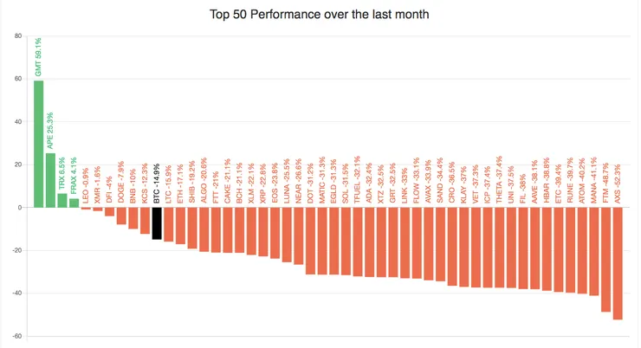
Task: Select the red FTM bar
Action: pyautogui.click(x=605, y=260)
